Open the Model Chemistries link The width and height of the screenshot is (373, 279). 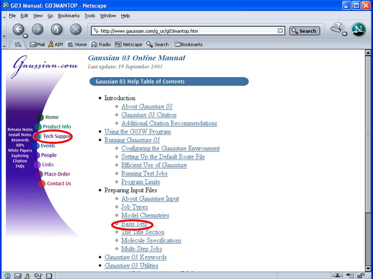tap(145, 215)
